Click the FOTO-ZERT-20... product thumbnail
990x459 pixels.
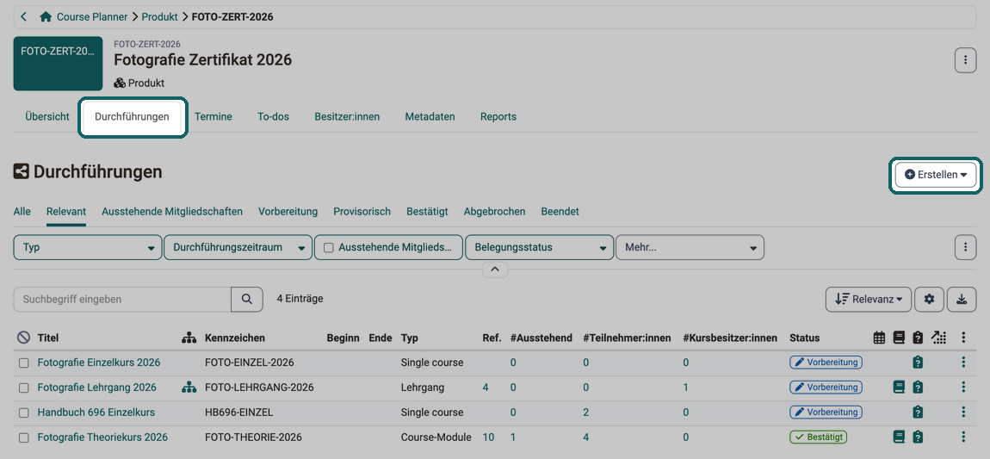[x=58, y=64]
